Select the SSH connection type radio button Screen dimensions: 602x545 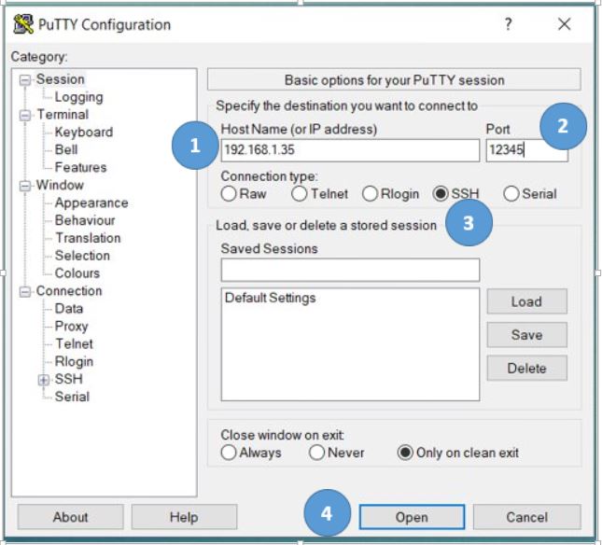(441, 193)
